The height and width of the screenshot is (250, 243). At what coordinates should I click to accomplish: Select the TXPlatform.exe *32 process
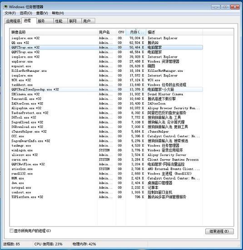106,197
